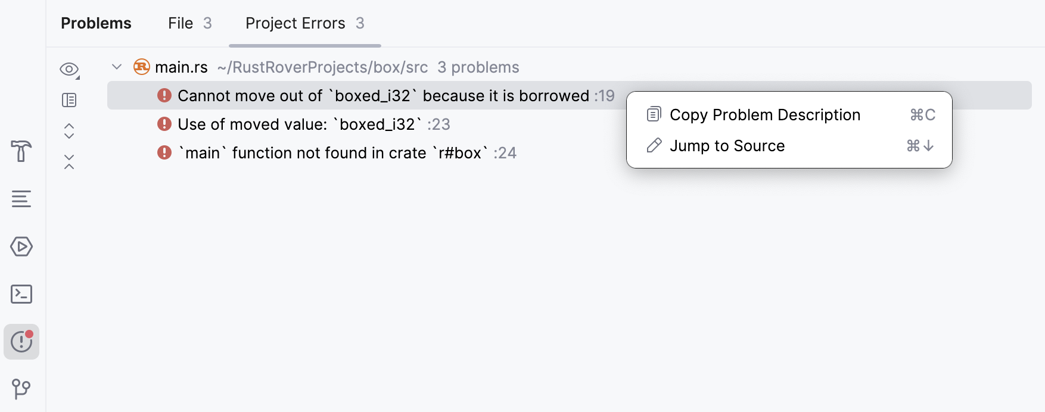The height and width of the screenshot is (412, 1045).
Task: Open the Structure tool window icon
Action: click(21, 199)
